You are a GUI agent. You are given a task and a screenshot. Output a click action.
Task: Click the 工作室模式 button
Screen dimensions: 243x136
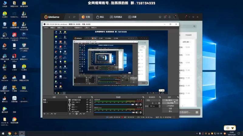tap(170, 106)
